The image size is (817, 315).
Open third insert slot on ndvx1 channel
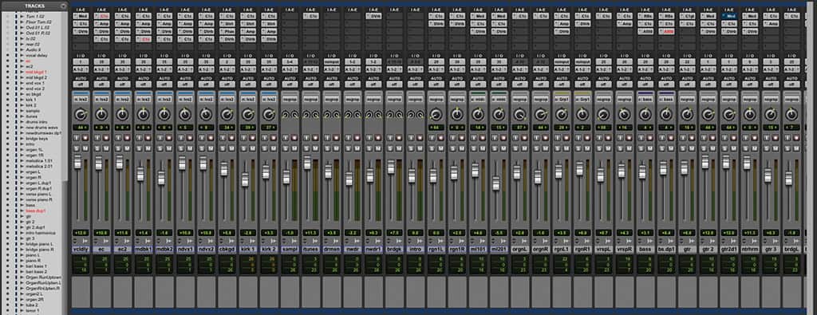point(185,32)
